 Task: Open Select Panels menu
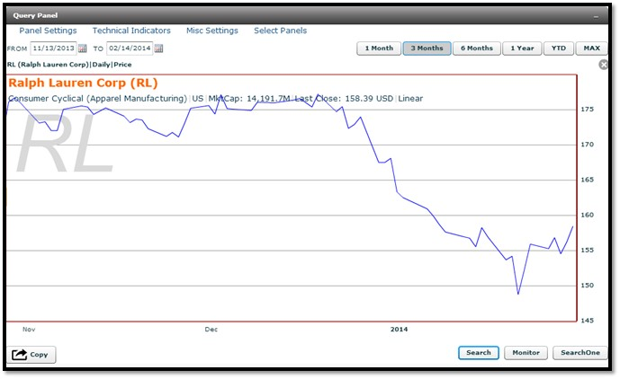[x=280, y=31]
